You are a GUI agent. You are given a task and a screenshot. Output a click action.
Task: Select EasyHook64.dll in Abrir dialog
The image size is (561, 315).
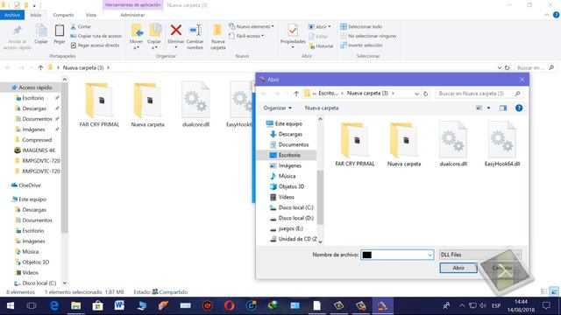[502, 144]
